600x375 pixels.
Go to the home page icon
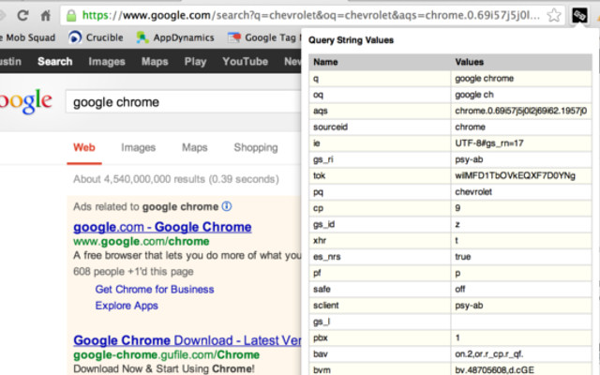point(46,15)
